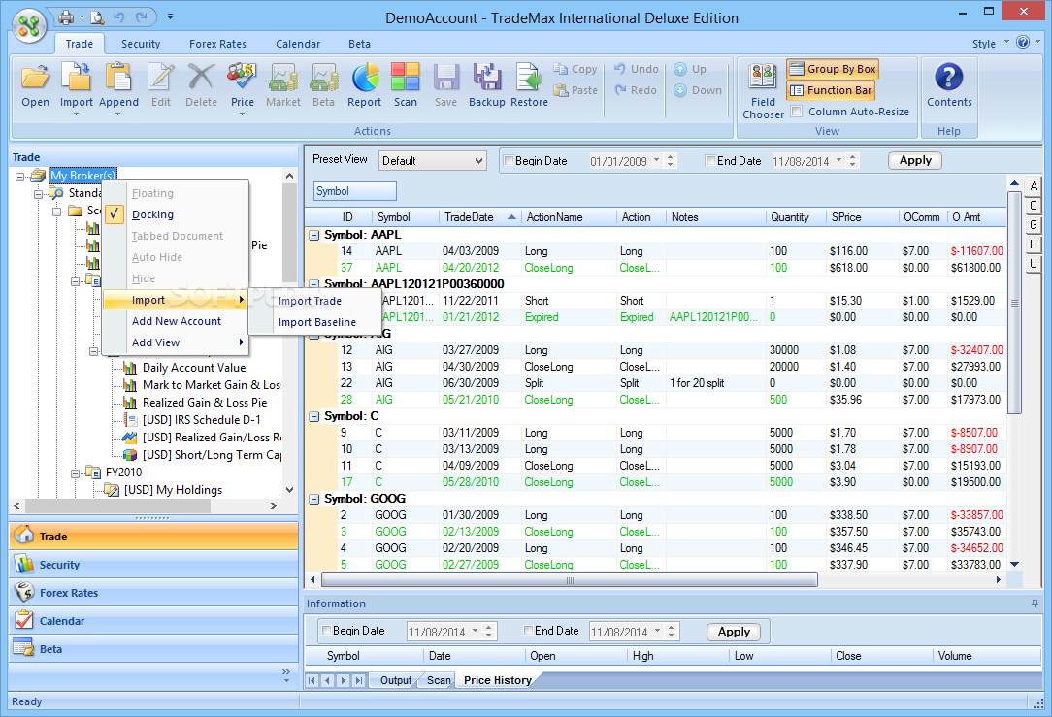Click the Scan colored squares icon
Image resolution: width=1052 pixels, height=717 pixels.
pos(406,76)
